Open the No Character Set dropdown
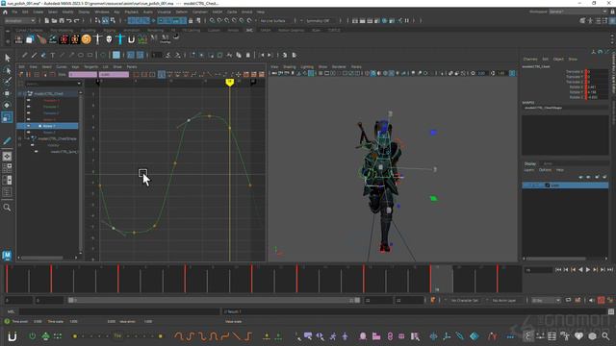Screen dimensions: 616x346 [464, 301]
